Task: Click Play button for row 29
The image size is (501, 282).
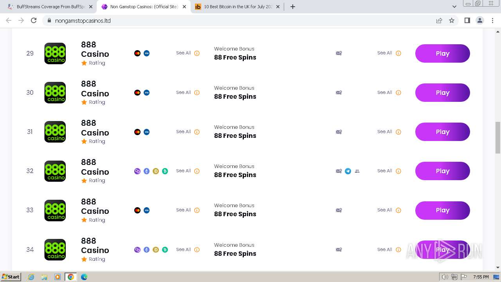Action: point(442,53)
